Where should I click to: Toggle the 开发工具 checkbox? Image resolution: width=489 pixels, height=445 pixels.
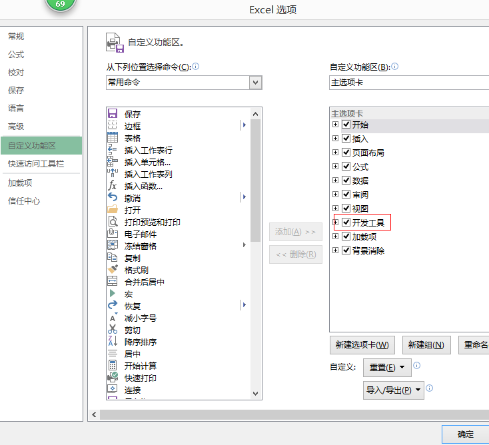point(346,222)
